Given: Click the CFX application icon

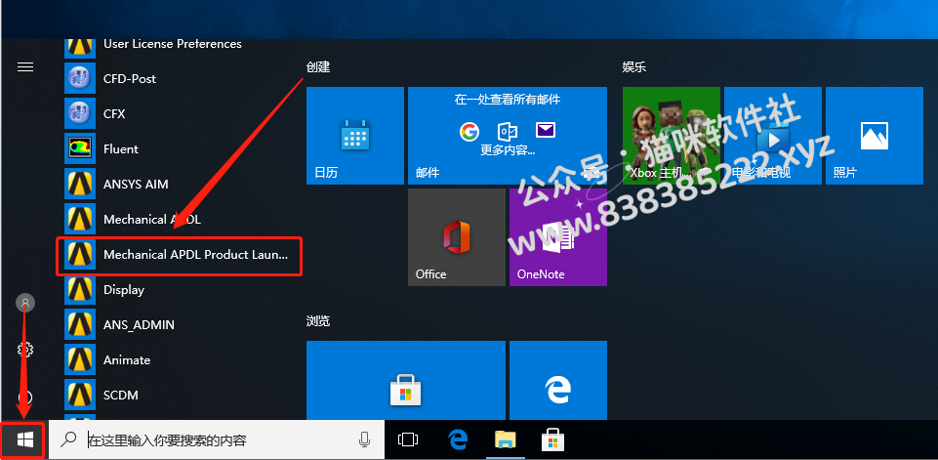Looking at the screenshot, I should (x=80, y=114).
